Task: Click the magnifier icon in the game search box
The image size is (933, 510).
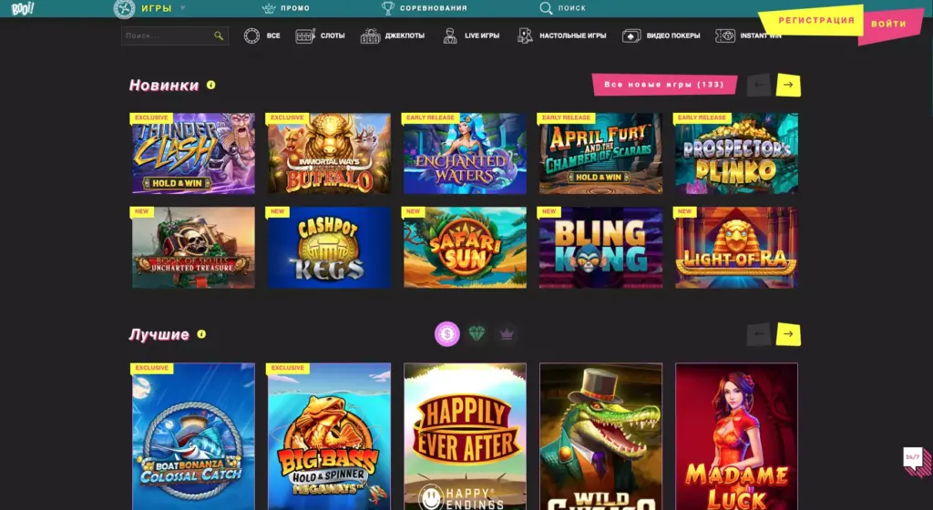Action: pos(219,36)
